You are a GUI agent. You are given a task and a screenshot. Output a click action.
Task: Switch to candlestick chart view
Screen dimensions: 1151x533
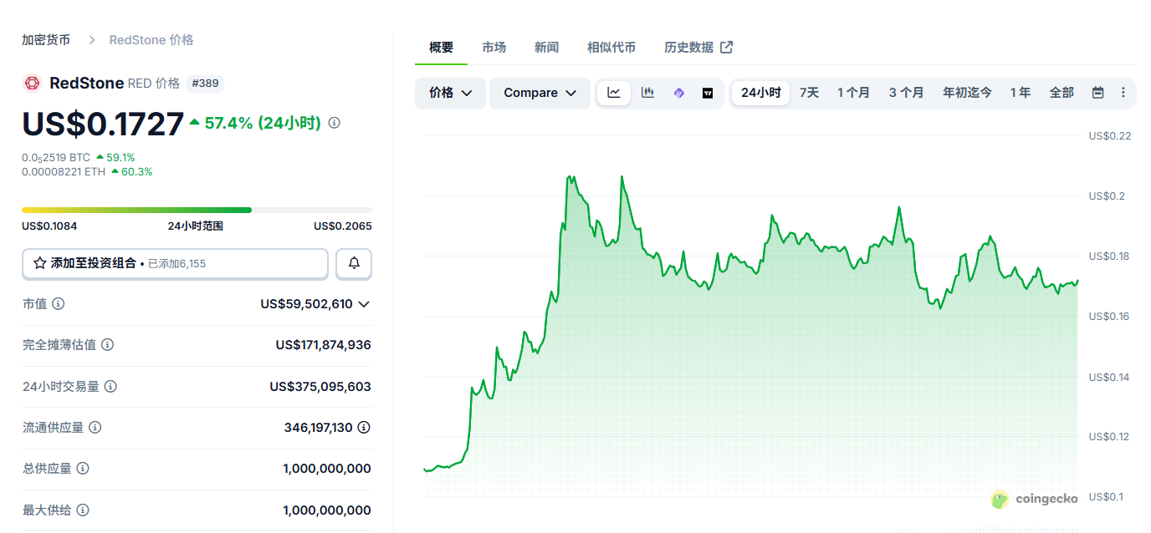click(x=647, y=93)
